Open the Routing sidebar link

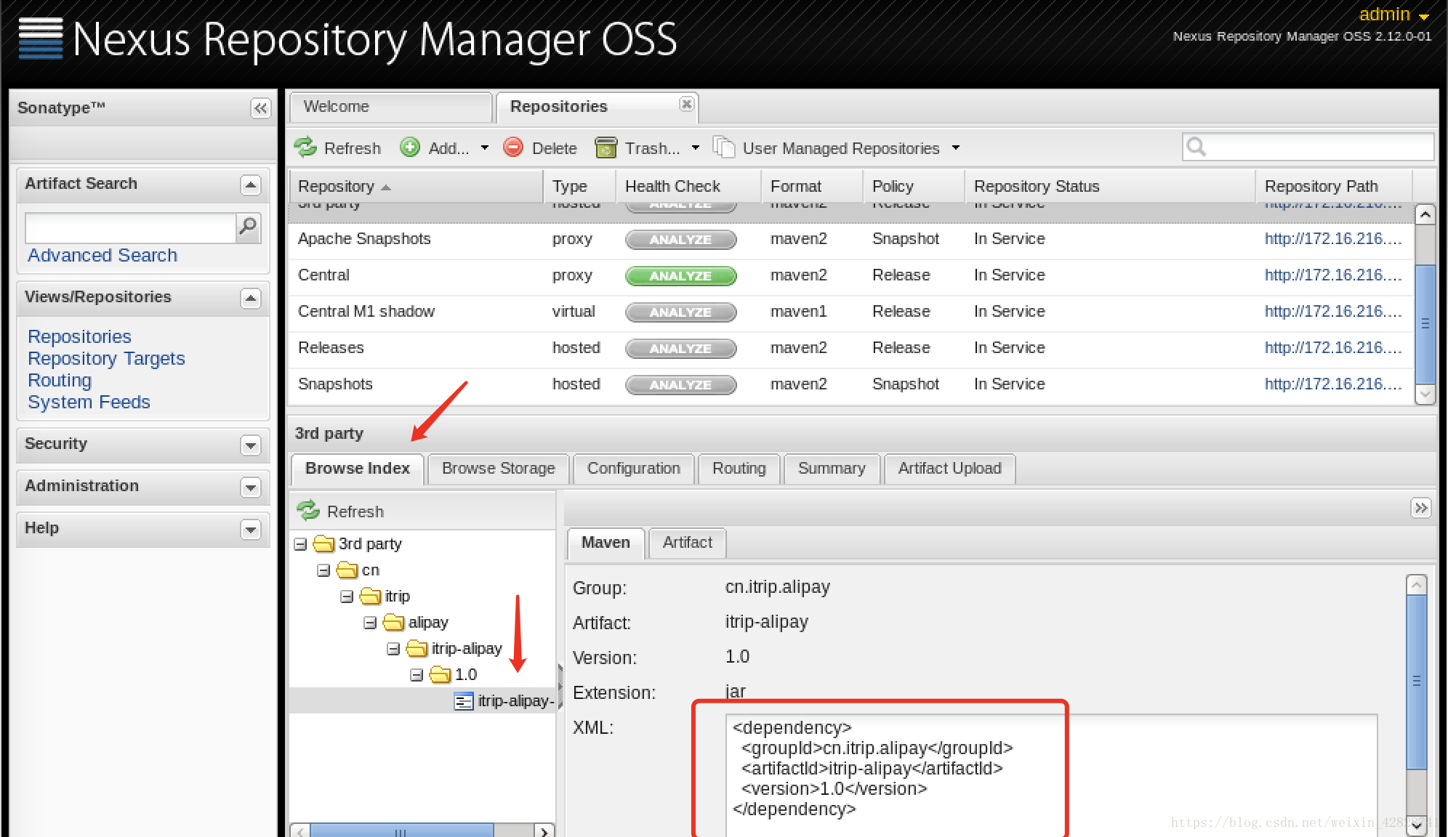(x=60, y=381)
